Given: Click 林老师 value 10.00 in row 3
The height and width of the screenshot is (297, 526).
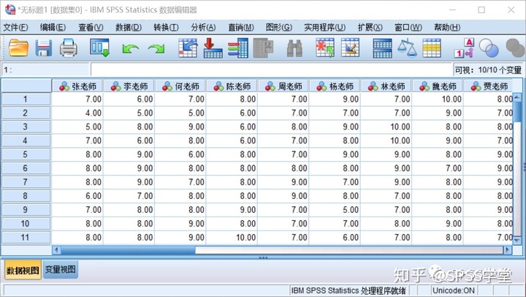Looking at the screenshot, I should (x=386, y=127).
